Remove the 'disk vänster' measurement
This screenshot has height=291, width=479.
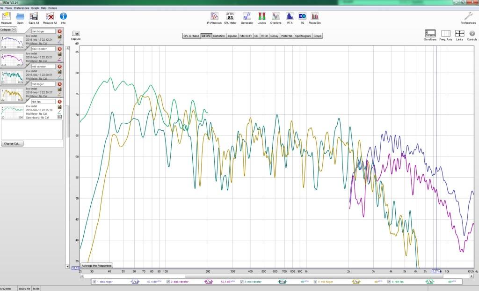[59, 49]
